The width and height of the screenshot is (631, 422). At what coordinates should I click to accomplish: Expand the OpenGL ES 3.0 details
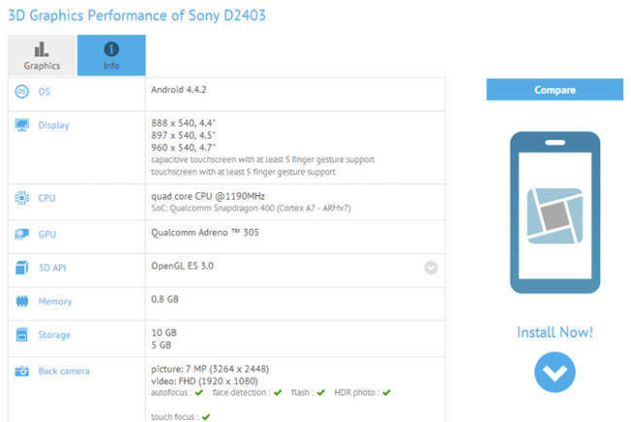tap(431, 268)
